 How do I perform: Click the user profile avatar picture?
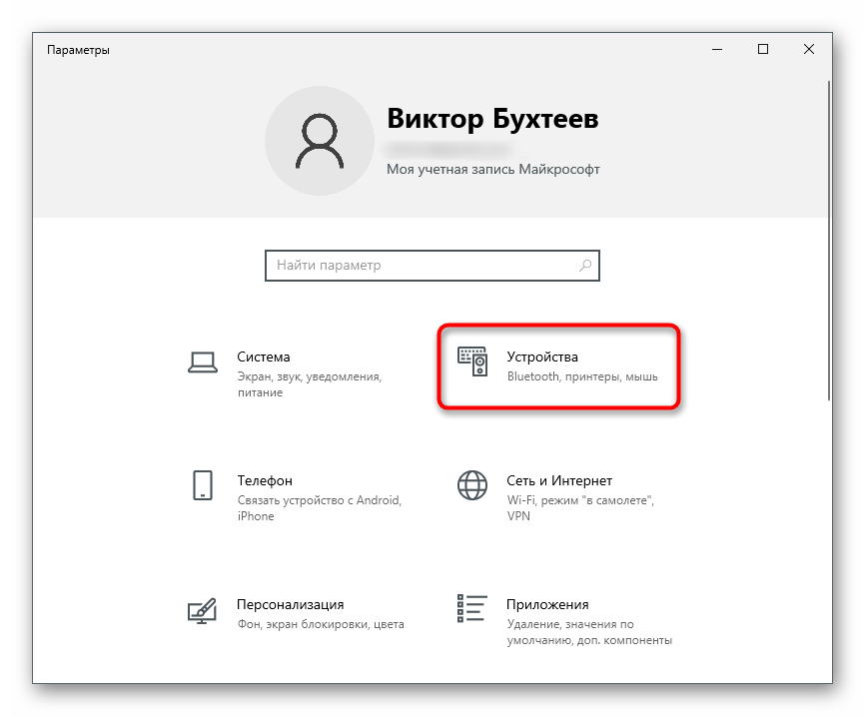pyautogui.click(x=318, y=139)
